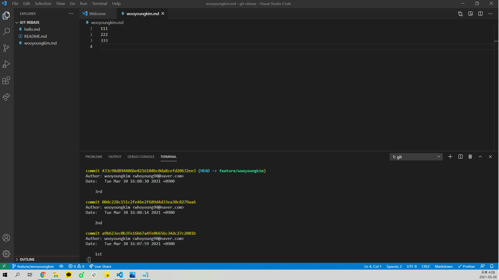Open the View menu

60,4
